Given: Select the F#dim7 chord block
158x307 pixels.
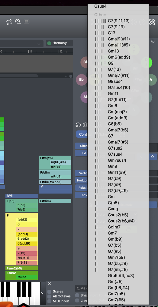Looking at the screenshot, I should (x=55, y=201).
